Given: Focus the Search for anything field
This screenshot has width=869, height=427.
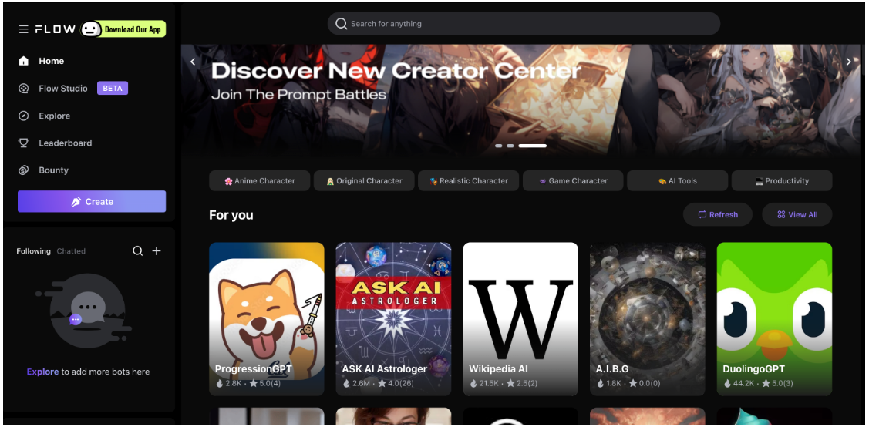Looking at the screenshot, I should pos(524,24).
